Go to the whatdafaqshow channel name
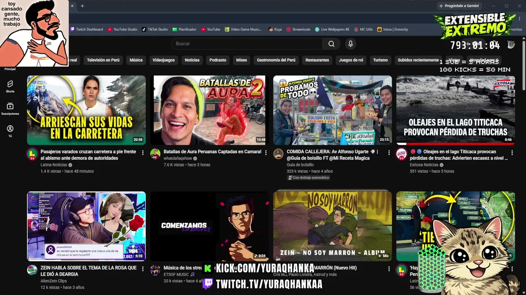Viewport: 526px width, 295px height. 178,158
